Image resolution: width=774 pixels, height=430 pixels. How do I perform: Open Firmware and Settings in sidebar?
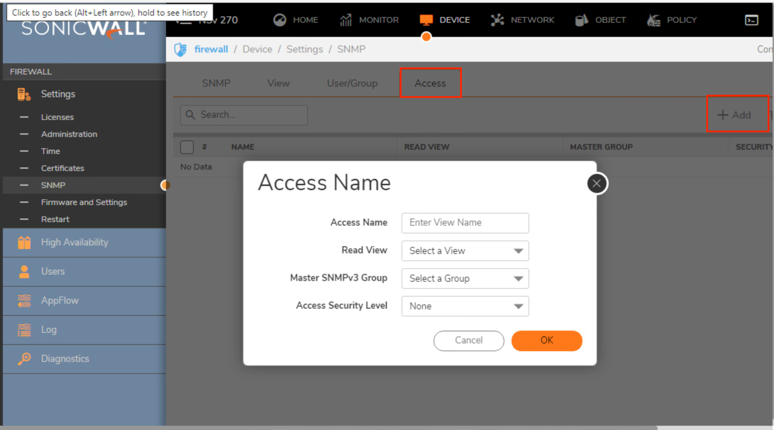click(x=84, y=202)
